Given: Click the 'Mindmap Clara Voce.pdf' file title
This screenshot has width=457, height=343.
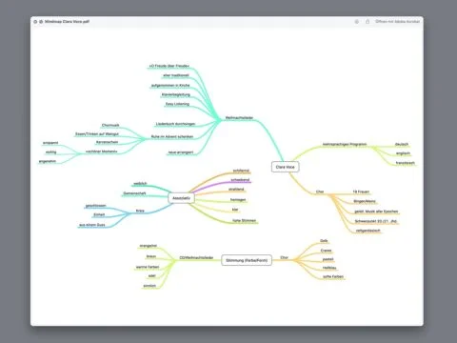Looking at the screenshot, I should (67, 22).
